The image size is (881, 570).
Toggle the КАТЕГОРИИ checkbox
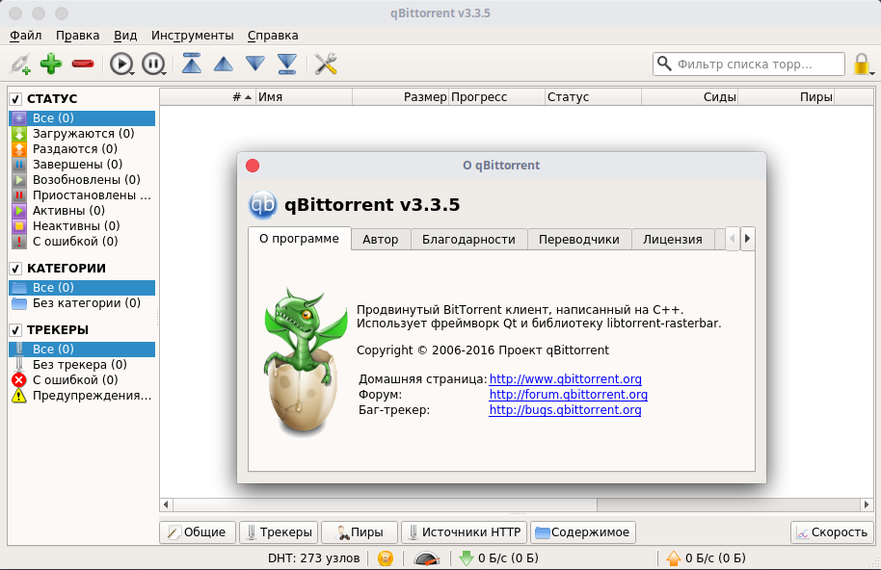tap(15, 269)
